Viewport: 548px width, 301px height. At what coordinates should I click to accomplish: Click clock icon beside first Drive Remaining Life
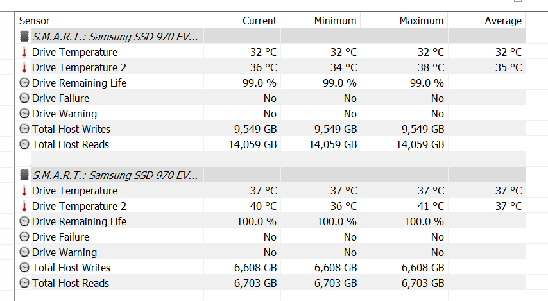[x=24, y=83]
